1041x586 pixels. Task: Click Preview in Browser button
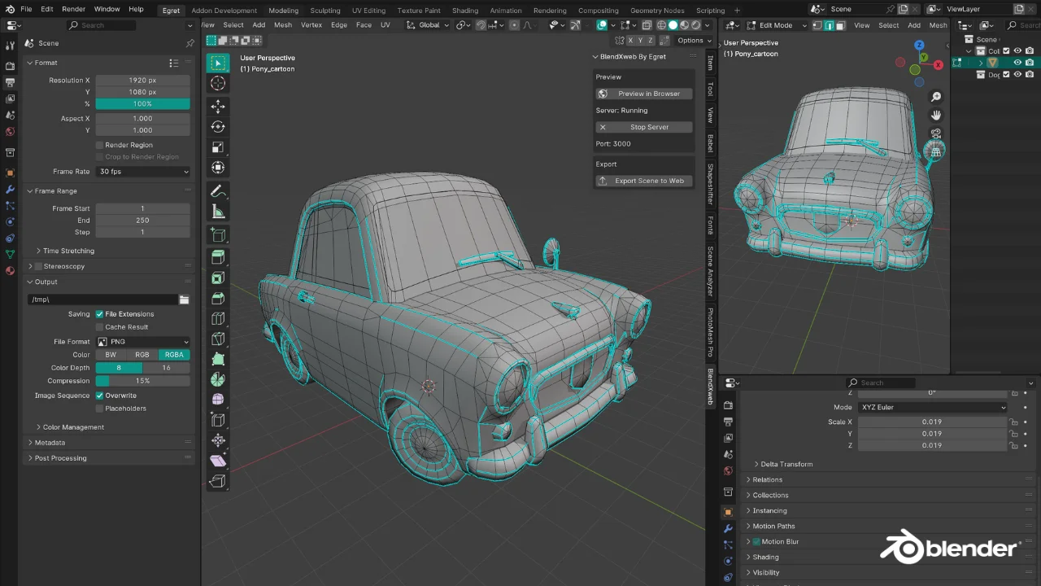644,94
